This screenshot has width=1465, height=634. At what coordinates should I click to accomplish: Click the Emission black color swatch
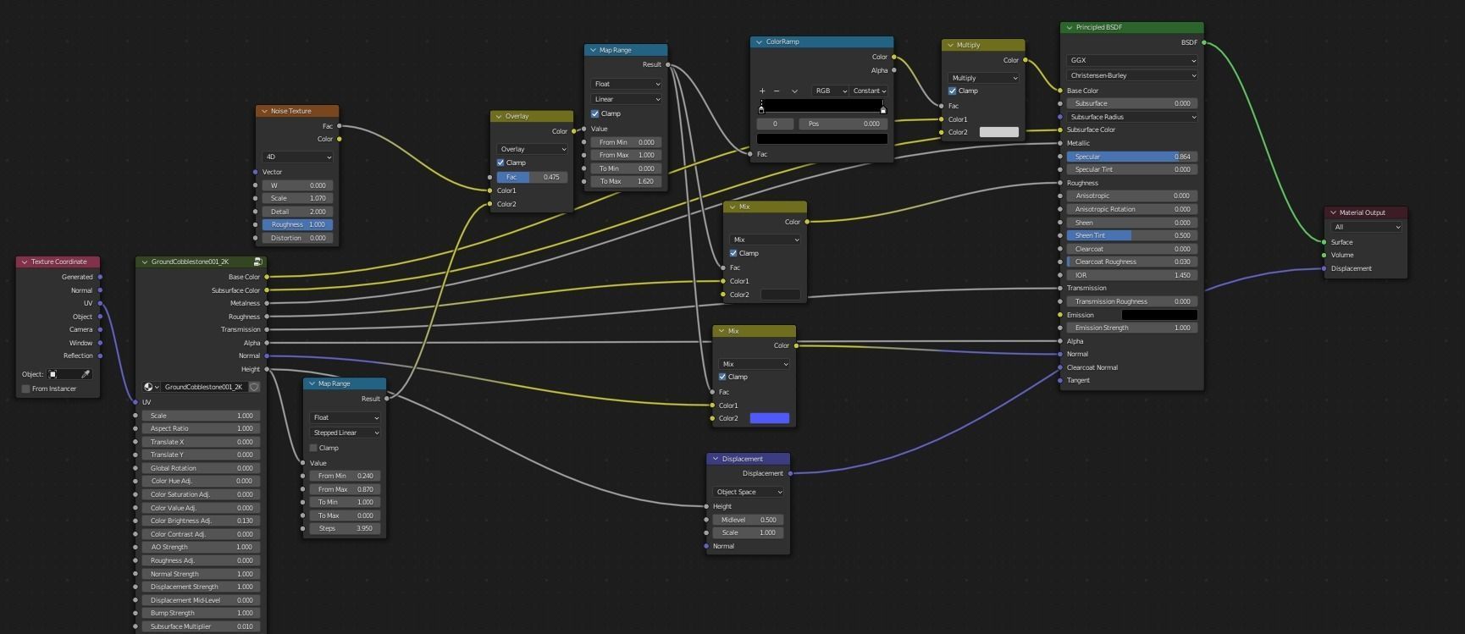pos(1158,315)
